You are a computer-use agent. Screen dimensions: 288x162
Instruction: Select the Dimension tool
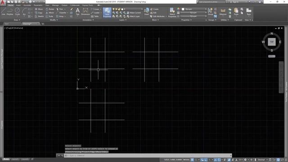[x=85, y=11]
